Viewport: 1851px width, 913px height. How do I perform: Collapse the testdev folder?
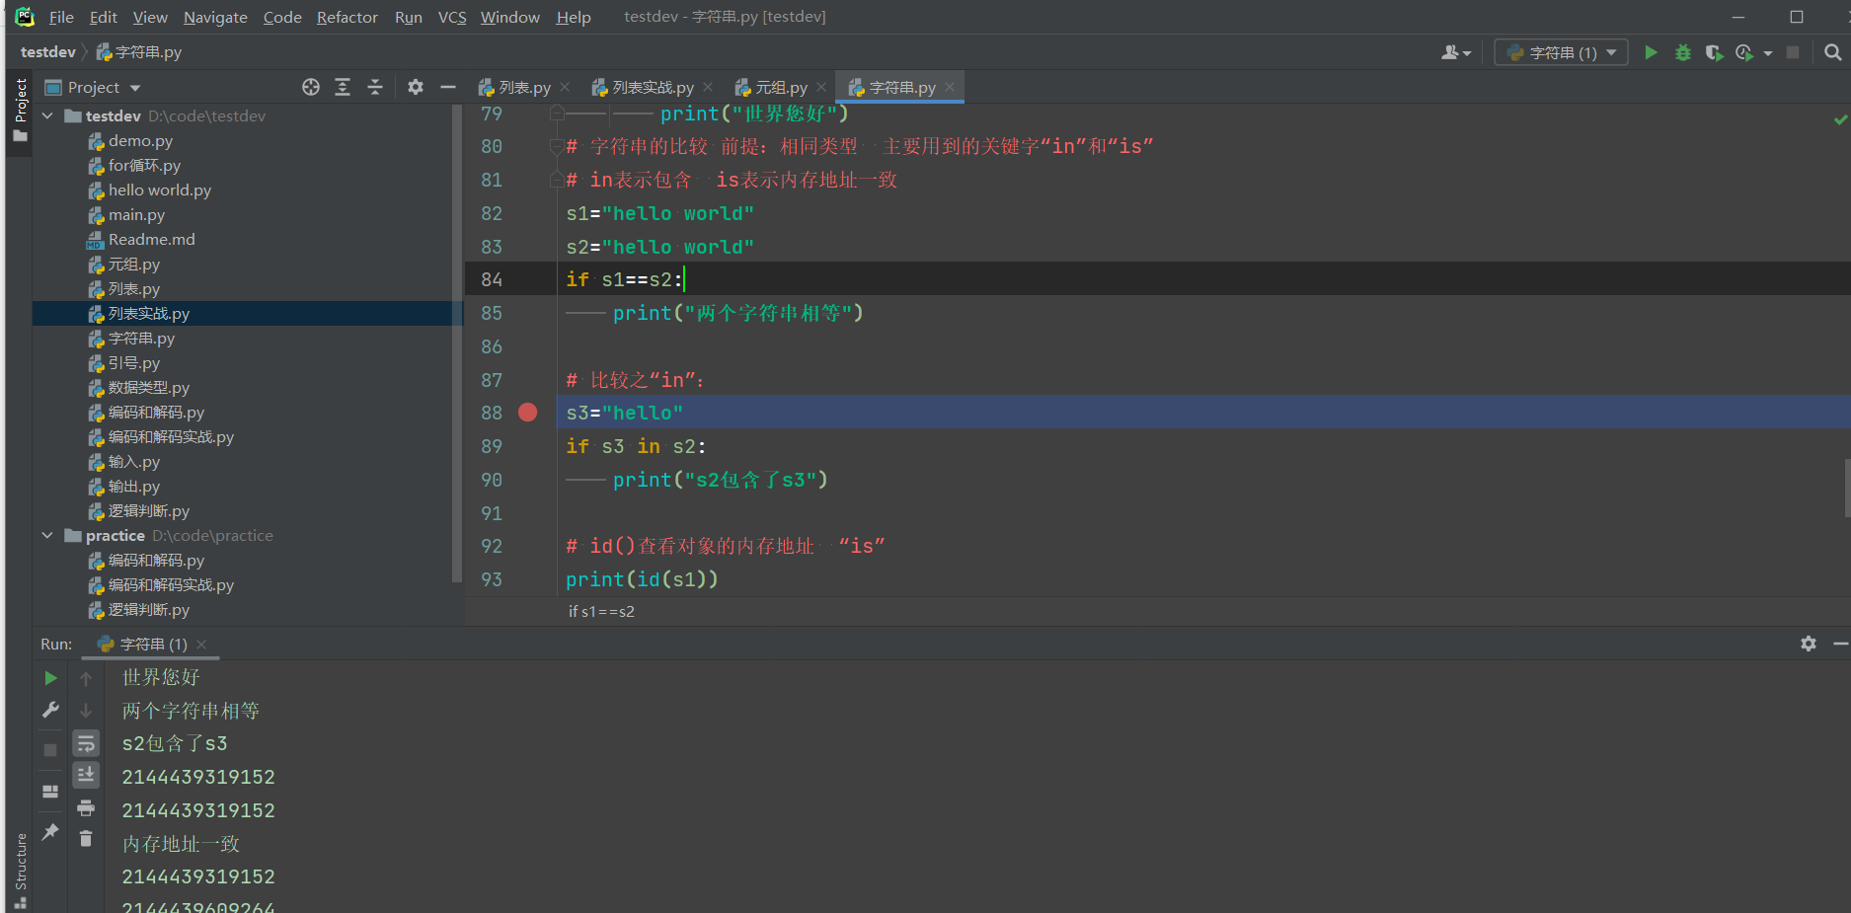click(x=47, y=115)
